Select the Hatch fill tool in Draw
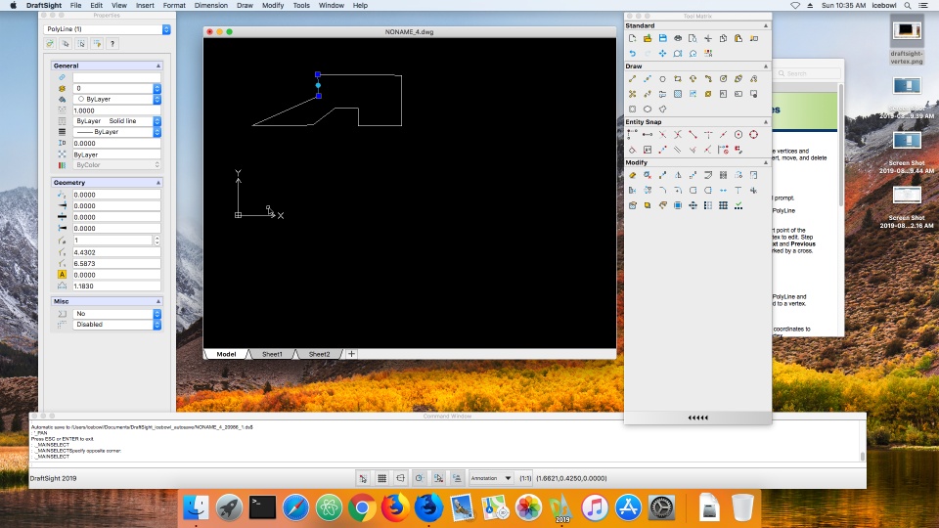 pyautogui.click(x=678, y=94)
